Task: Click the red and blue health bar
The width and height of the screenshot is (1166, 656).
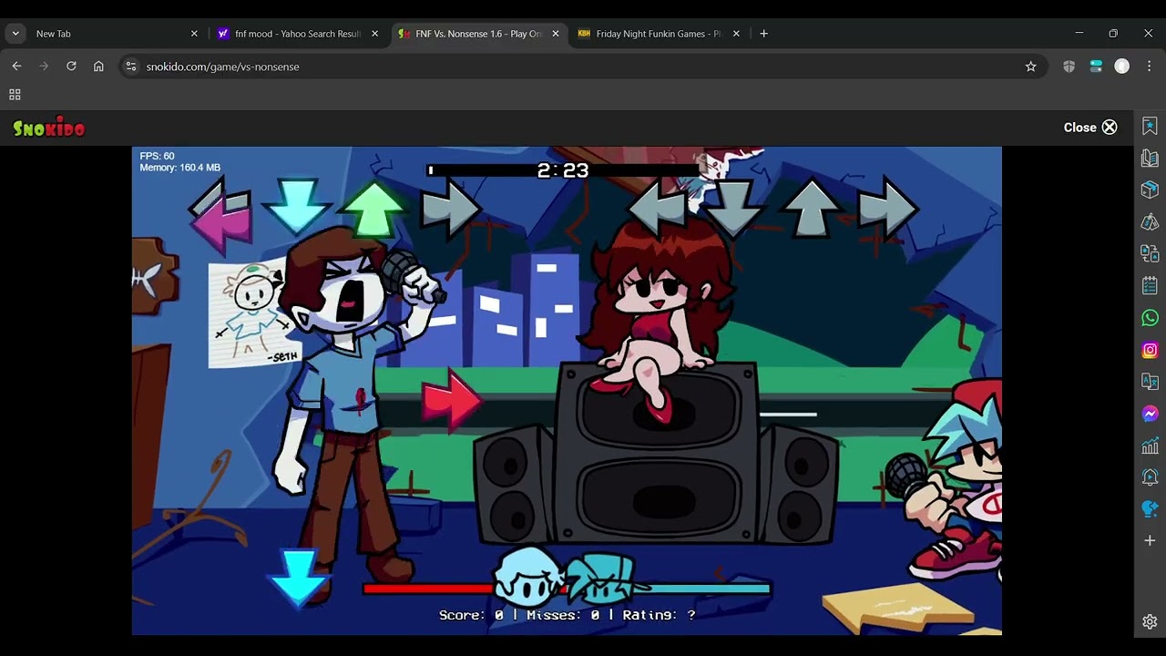Action: tap(567, 589)
